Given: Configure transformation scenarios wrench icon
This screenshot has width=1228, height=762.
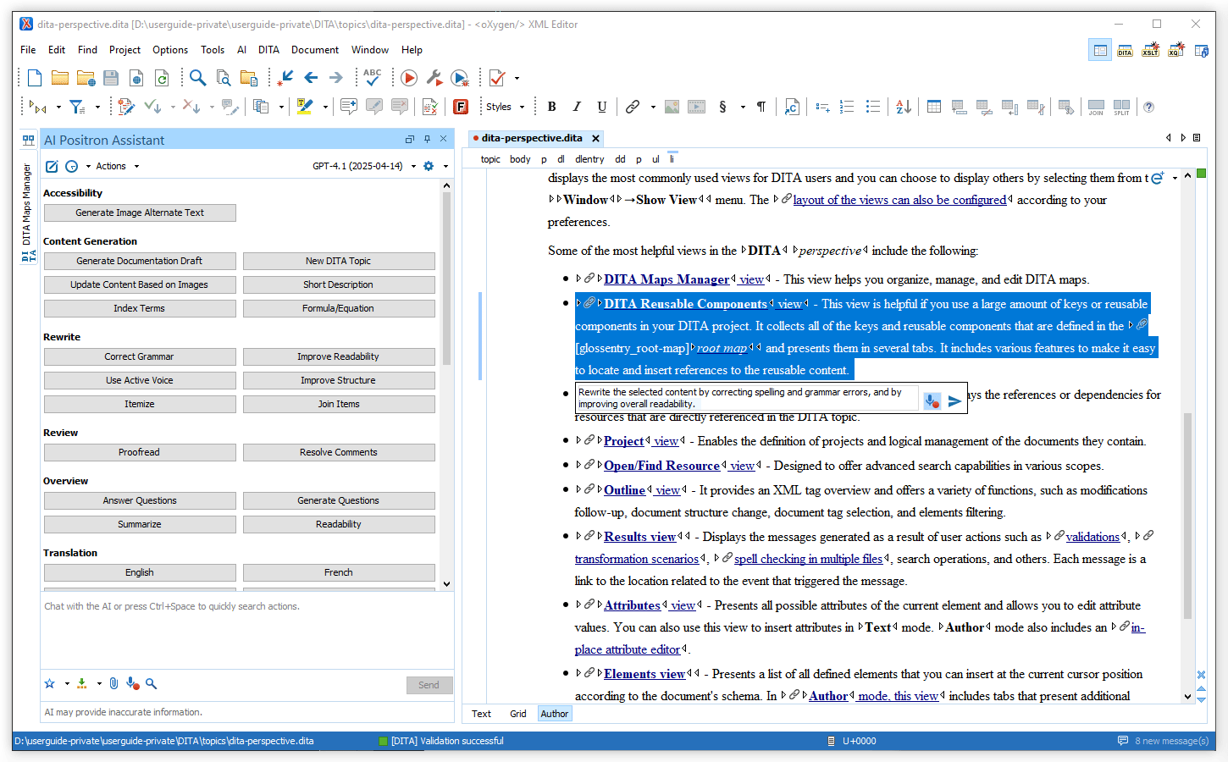Looking at the screenshot, I should [434, 78].
